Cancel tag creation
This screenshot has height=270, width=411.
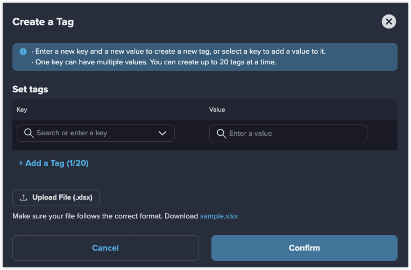coord(105,248)
